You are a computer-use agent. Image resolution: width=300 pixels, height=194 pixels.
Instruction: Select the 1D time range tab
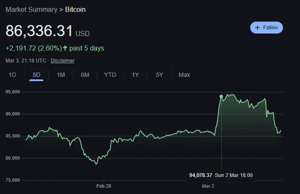pos(12,75)
